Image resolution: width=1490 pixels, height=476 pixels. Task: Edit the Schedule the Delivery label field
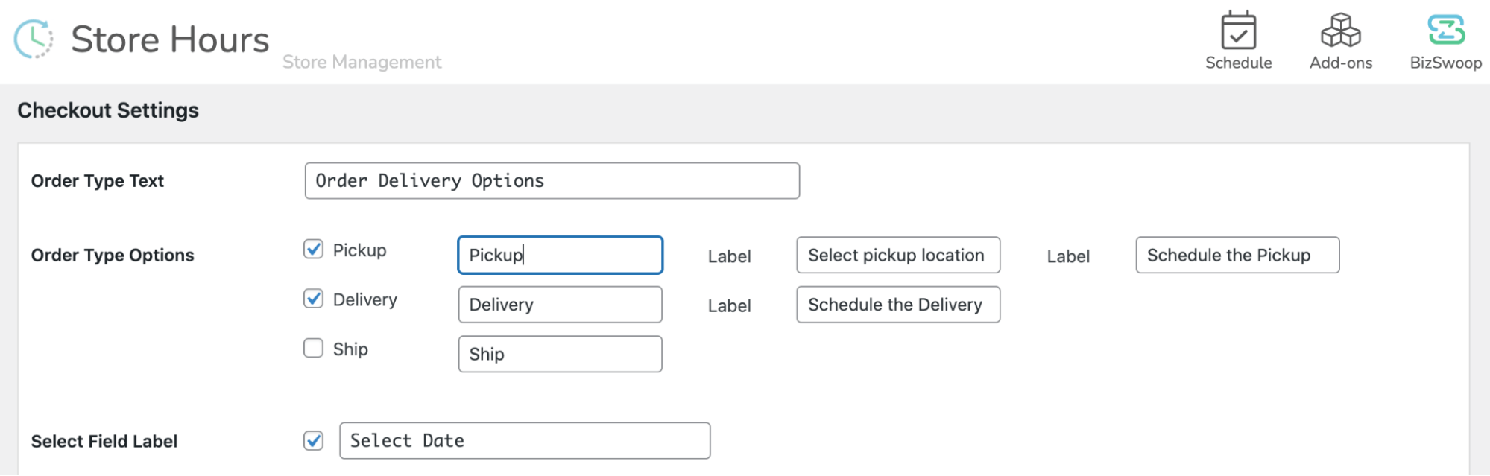coord(898,305)
